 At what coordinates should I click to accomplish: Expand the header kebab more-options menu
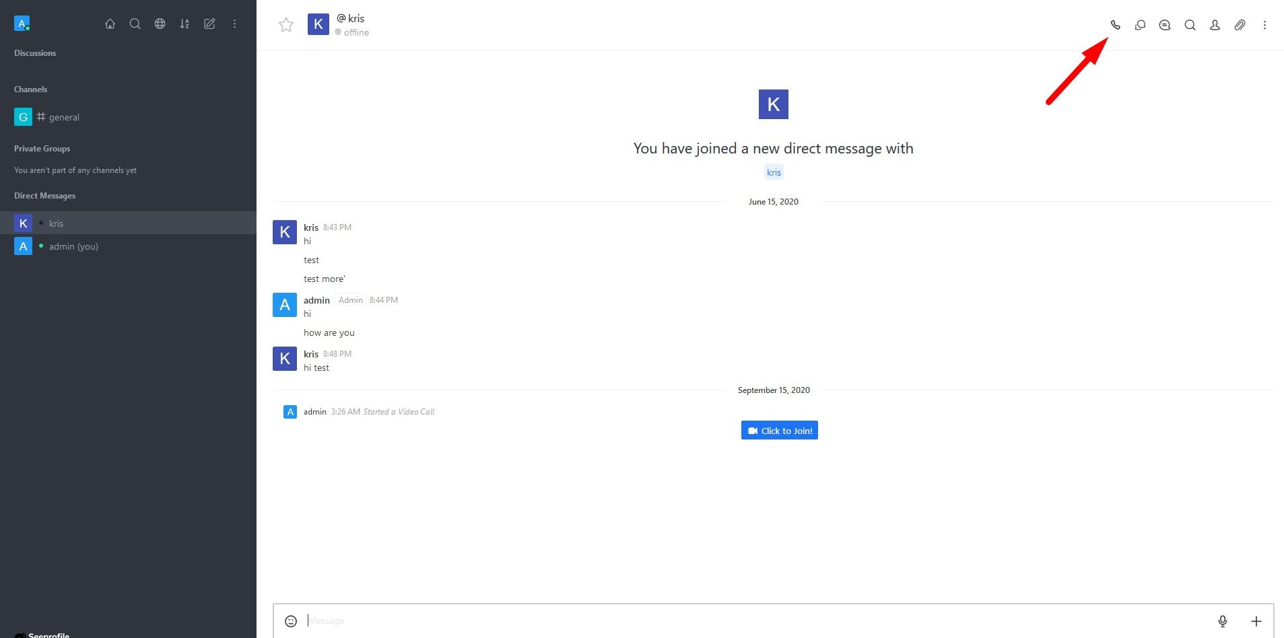(x=1264, y=25)
